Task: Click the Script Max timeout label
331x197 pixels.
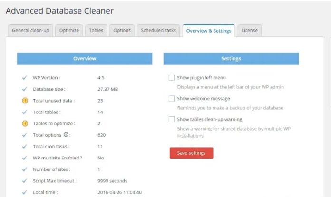Action: (55, 181)
